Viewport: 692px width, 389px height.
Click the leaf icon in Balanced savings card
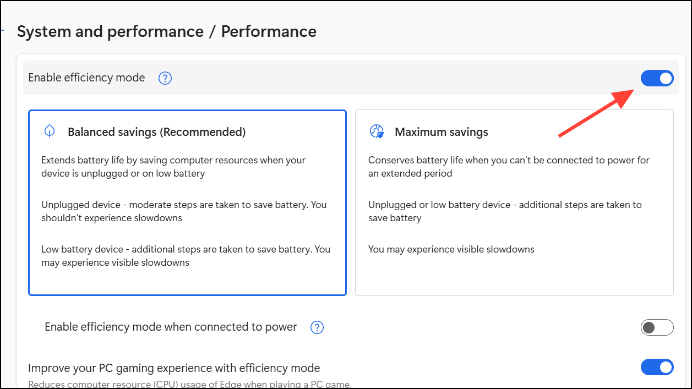click(x=50, y=132)
